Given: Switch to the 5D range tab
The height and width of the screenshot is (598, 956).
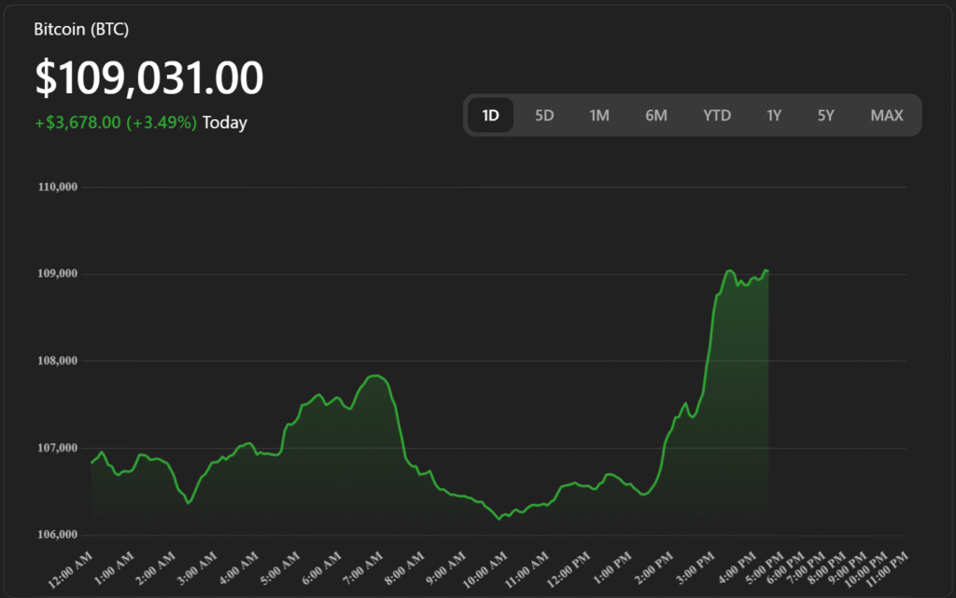Looking at the screenshot, I should 544,115.
